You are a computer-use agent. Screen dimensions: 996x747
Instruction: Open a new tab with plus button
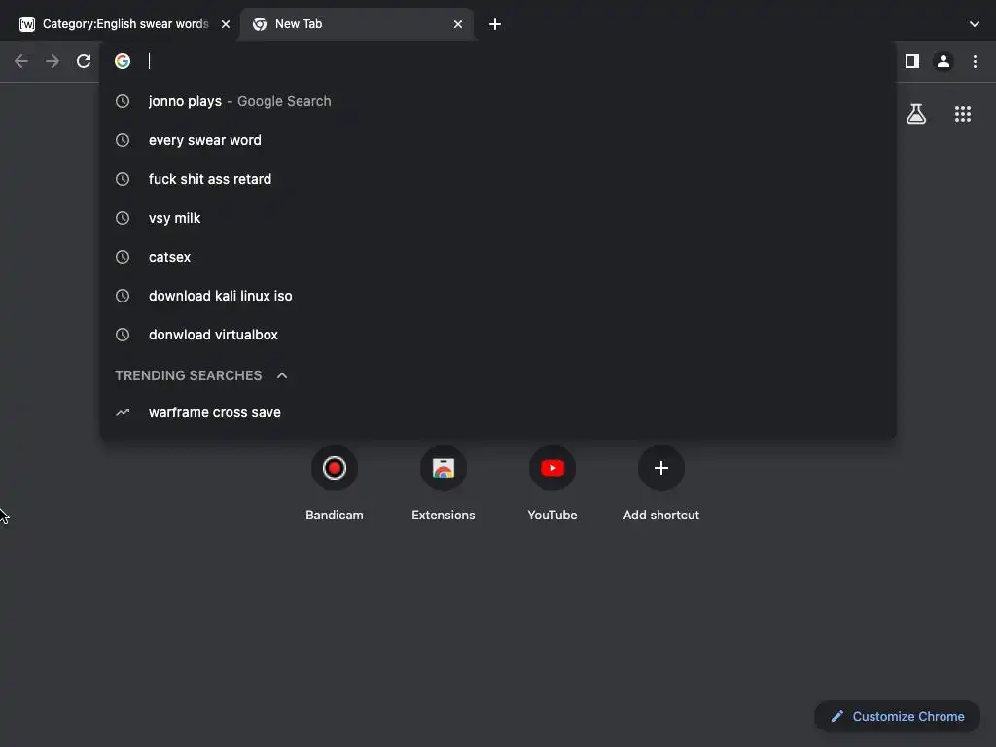tap(495, 24)
